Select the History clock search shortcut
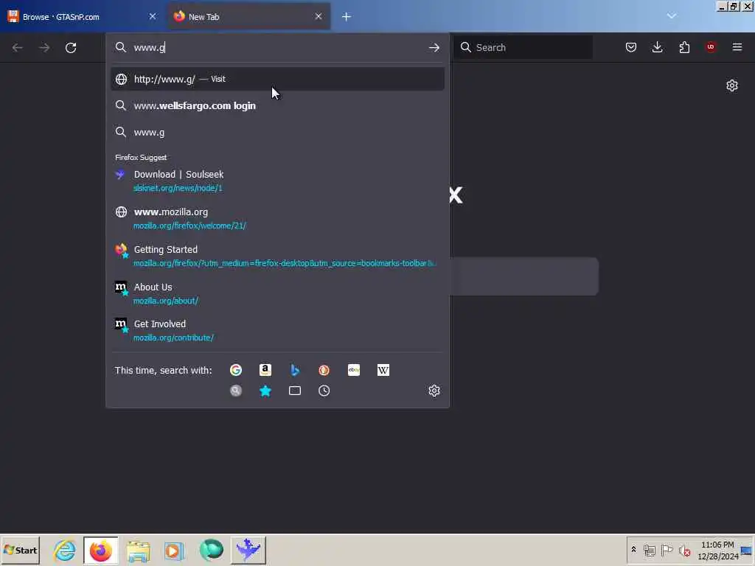The height and width of the screenshot is (566, 755). 324,391
